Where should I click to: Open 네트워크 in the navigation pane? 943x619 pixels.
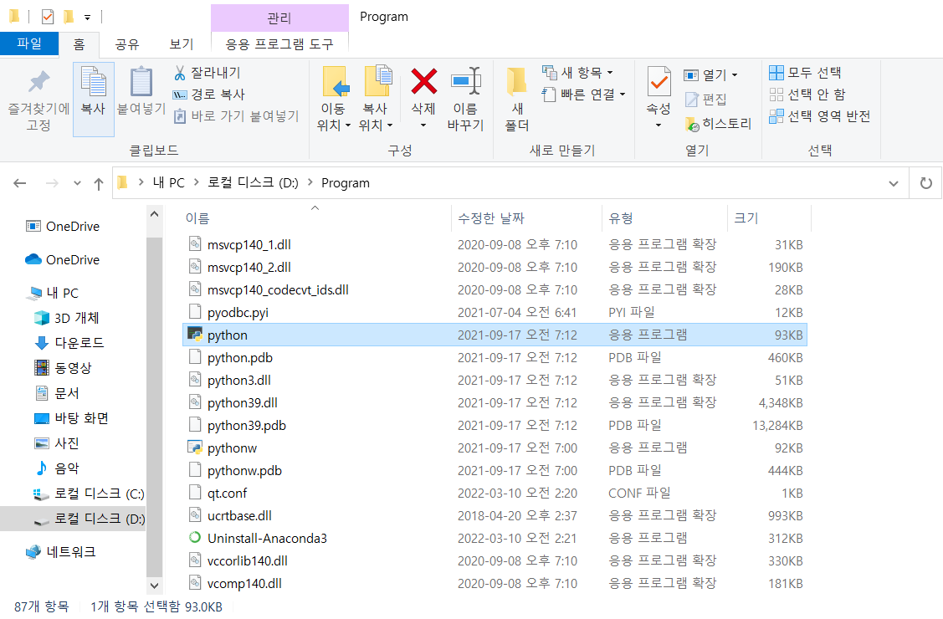tap(70, 552)
